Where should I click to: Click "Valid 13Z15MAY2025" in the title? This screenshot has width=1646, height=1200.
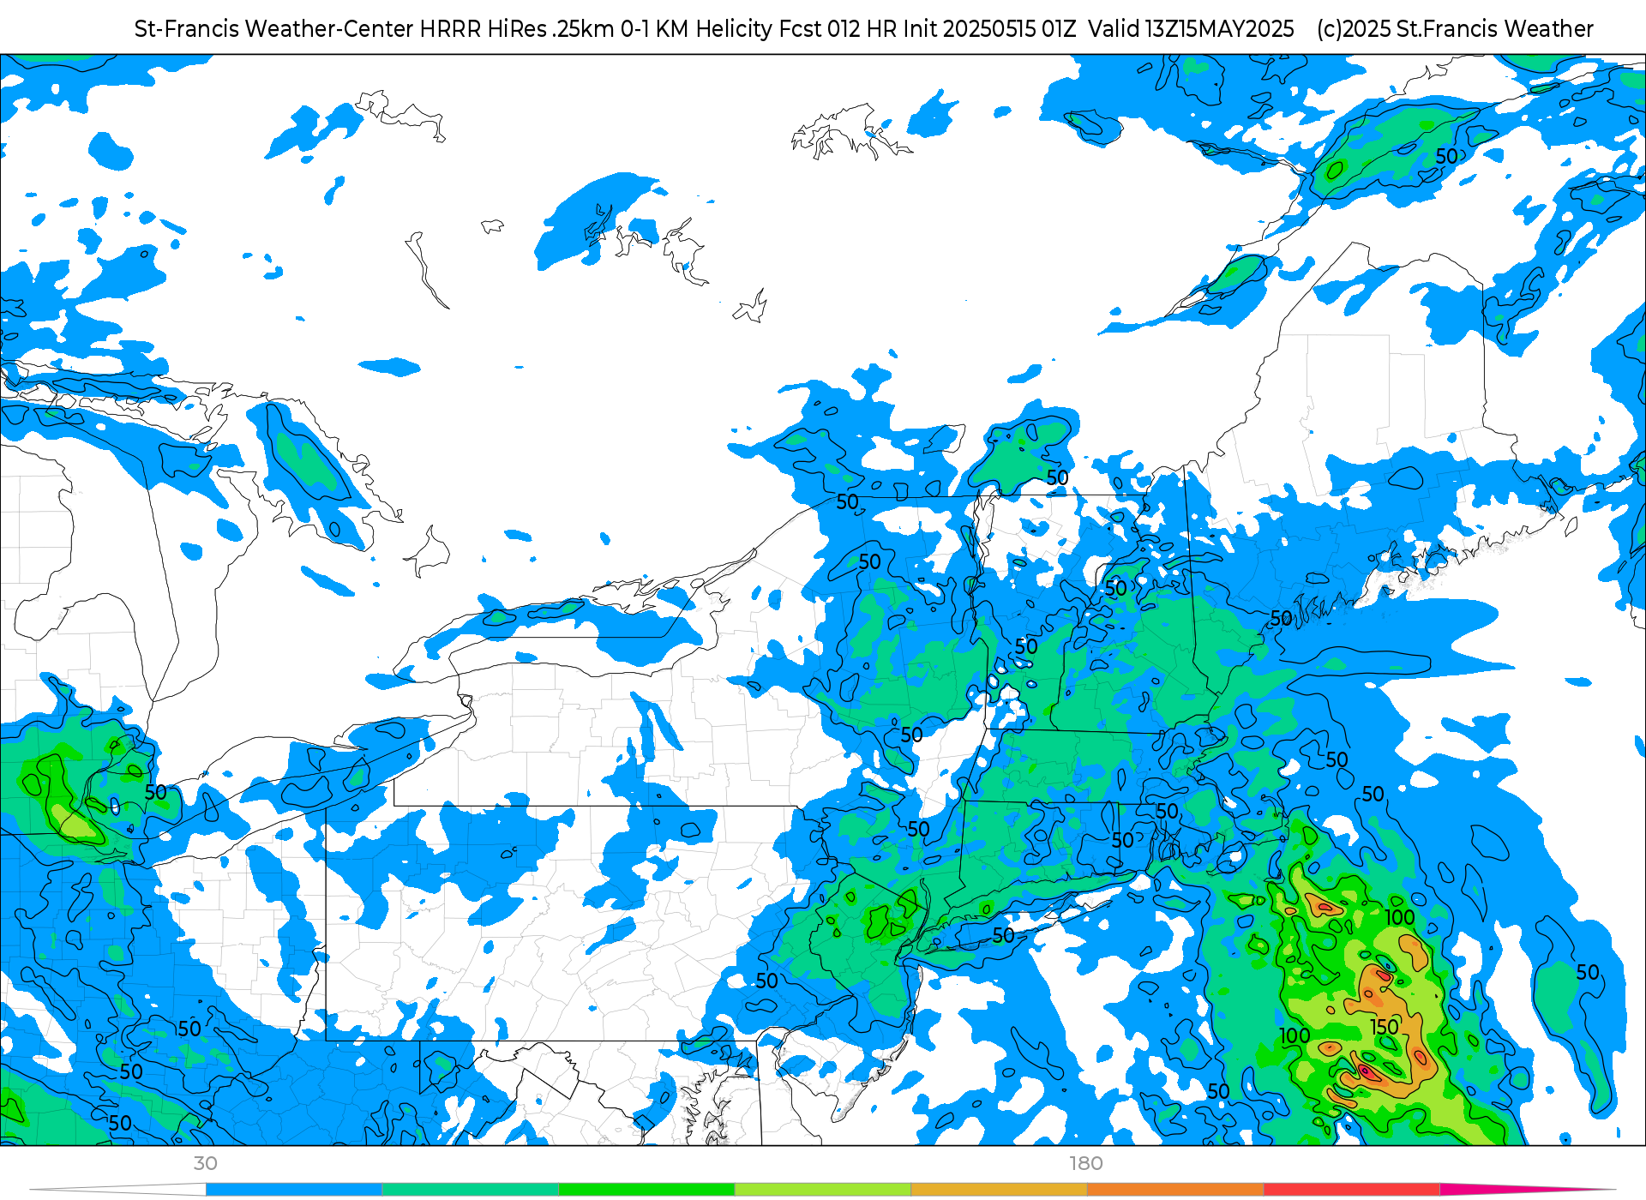(1191, 28)
